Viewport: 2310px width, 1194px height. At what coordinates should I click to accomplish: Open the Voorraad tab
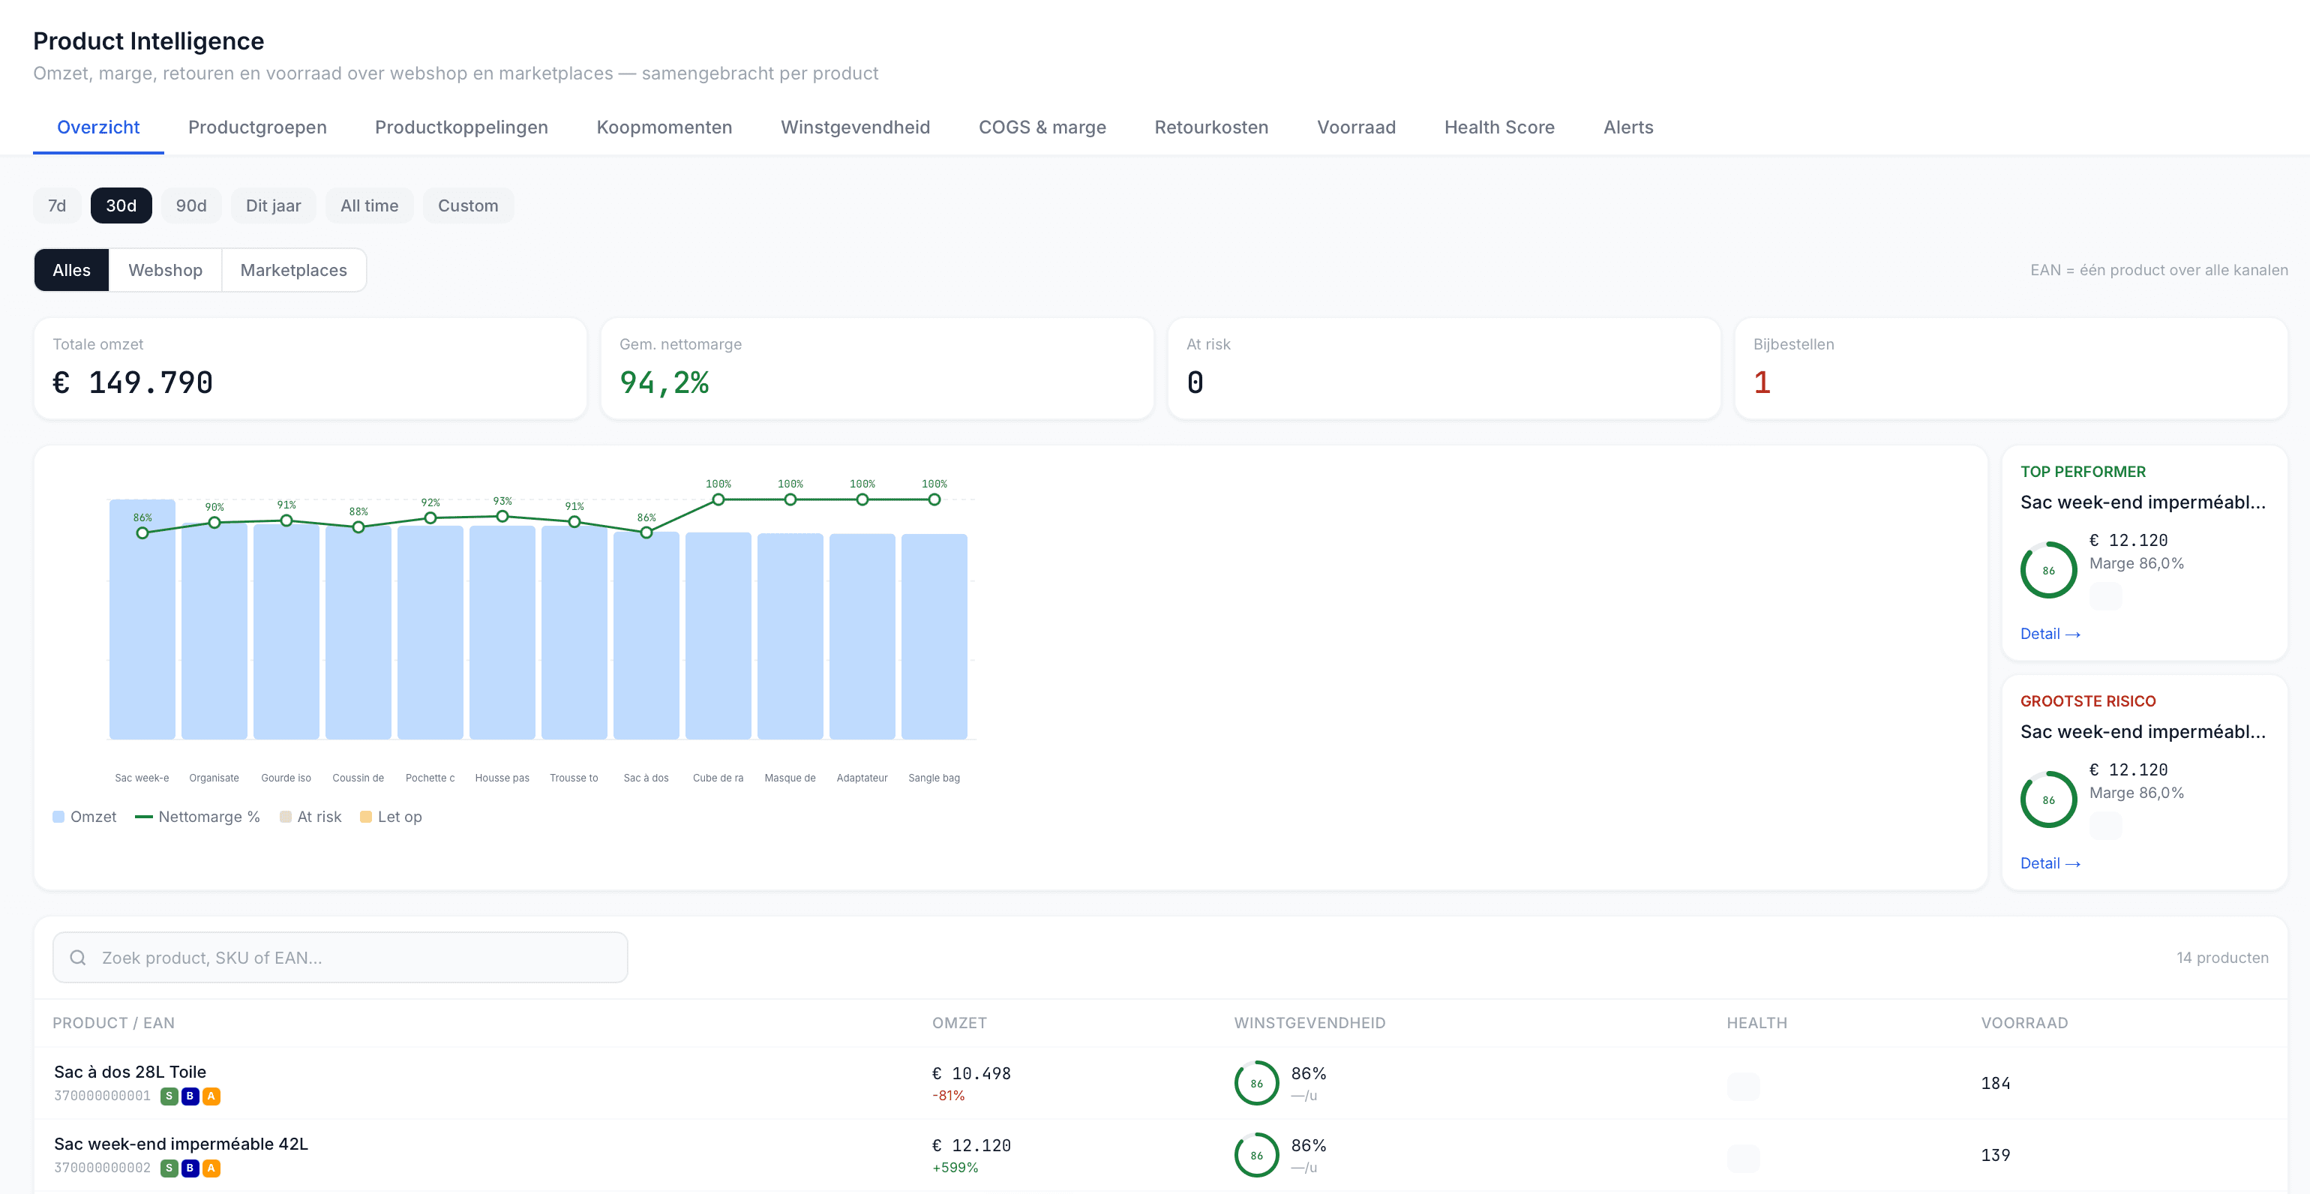point(1356,127)
